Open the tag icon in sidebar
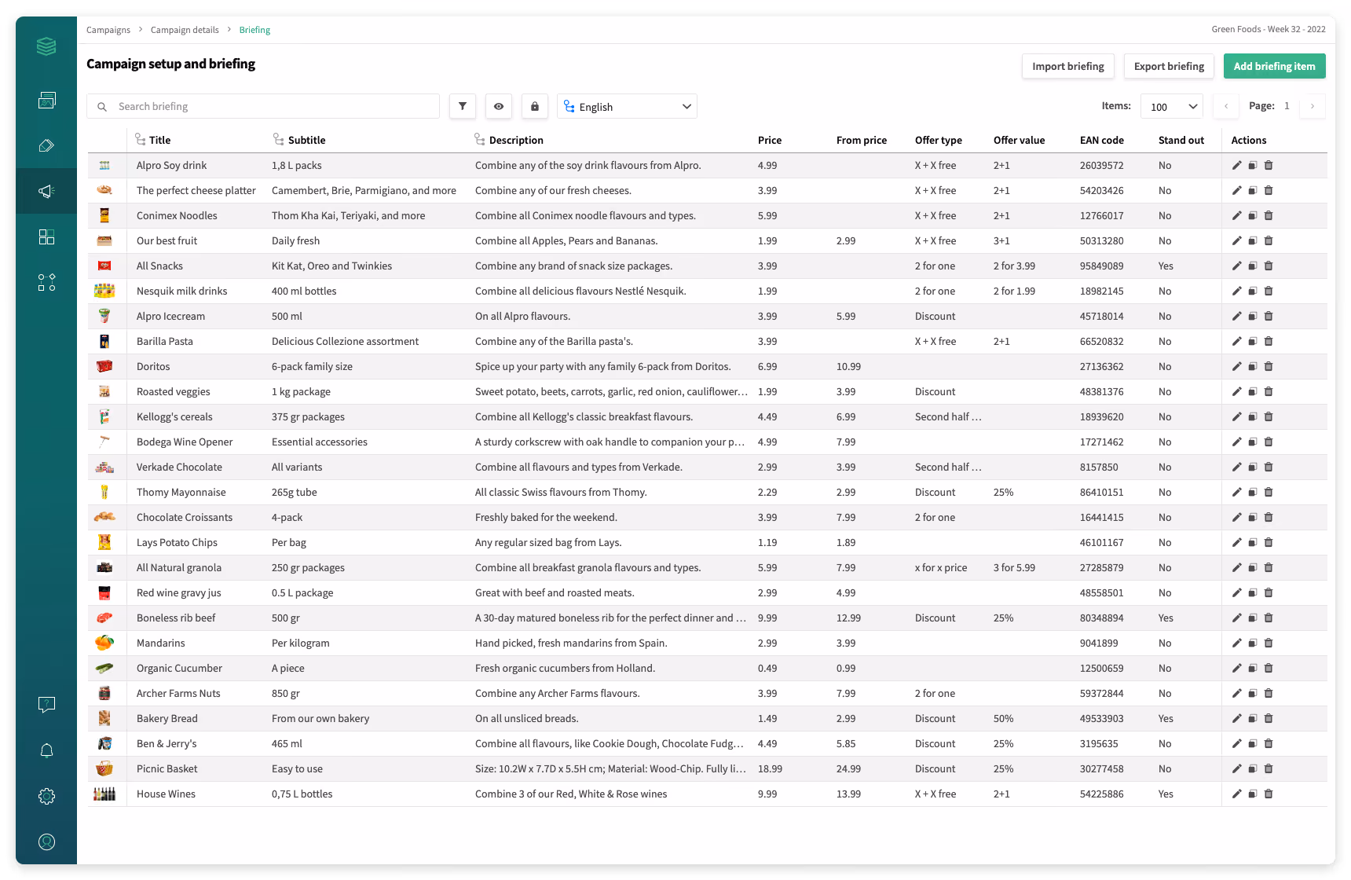Screen dimensions: 1351x880 [x=46, y=145]
